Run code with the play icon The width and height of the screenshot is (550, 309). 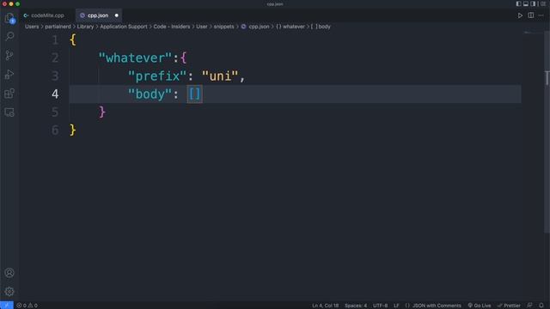(x=520, y=15)
